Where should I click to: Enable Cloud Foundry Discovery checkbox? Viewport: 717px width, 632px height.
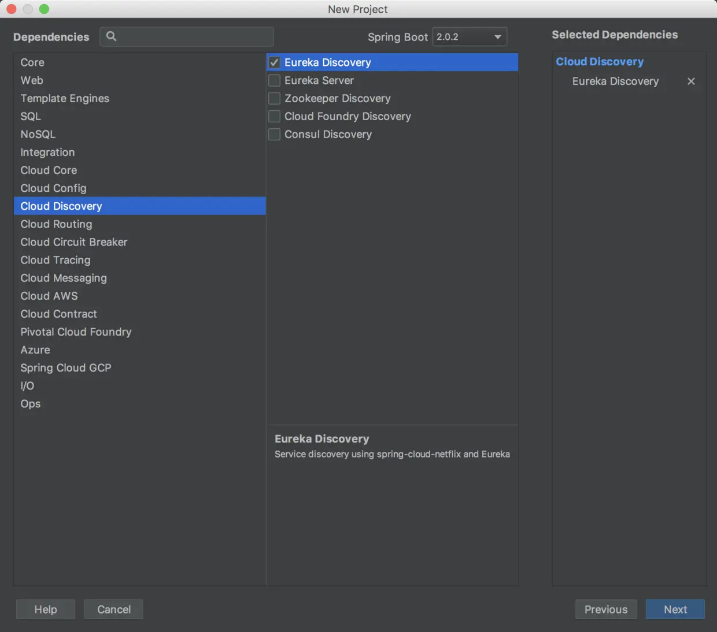pos(275,116)
